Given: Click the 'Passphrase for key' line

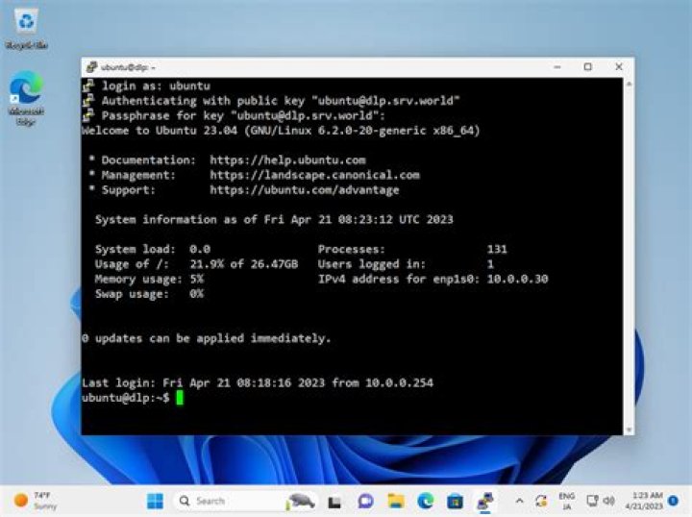Looking at the screenshot, I should tap(243, 115).
